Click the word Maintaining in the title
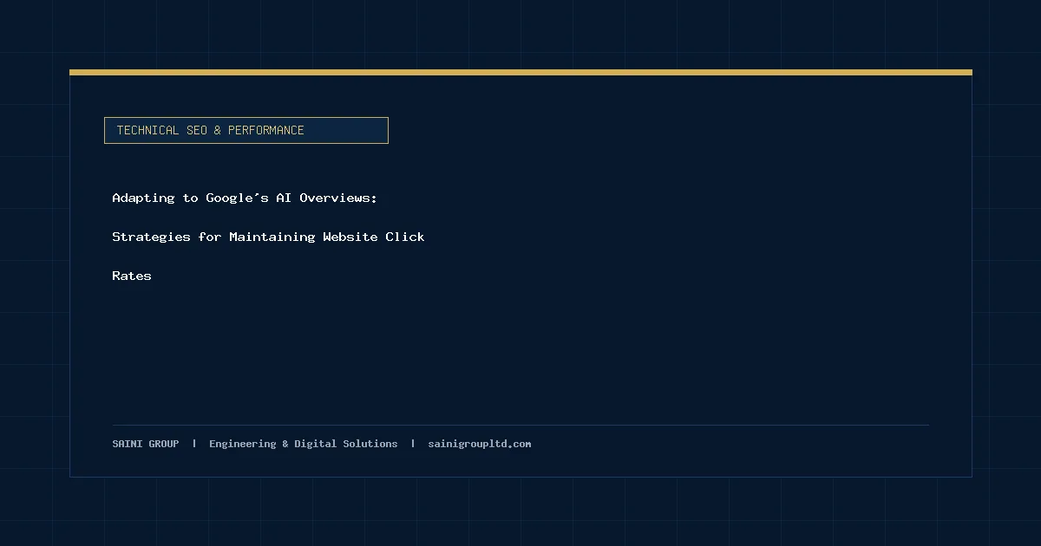This screenshot has height=546, width=1041. 272,237
